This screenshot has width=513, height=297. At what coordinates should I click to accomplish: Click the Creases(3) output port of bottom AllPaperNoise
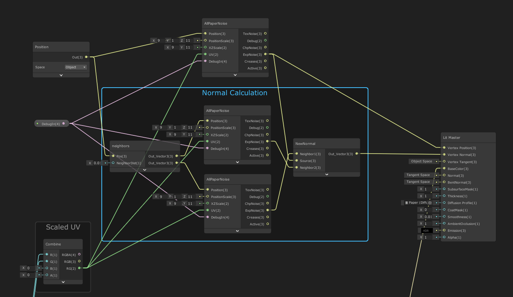[268, 217]
